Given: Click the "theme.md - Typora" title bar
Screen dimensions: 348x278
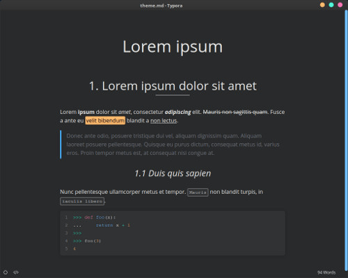Looking at the screenshot, I should (x=161, y=6).
